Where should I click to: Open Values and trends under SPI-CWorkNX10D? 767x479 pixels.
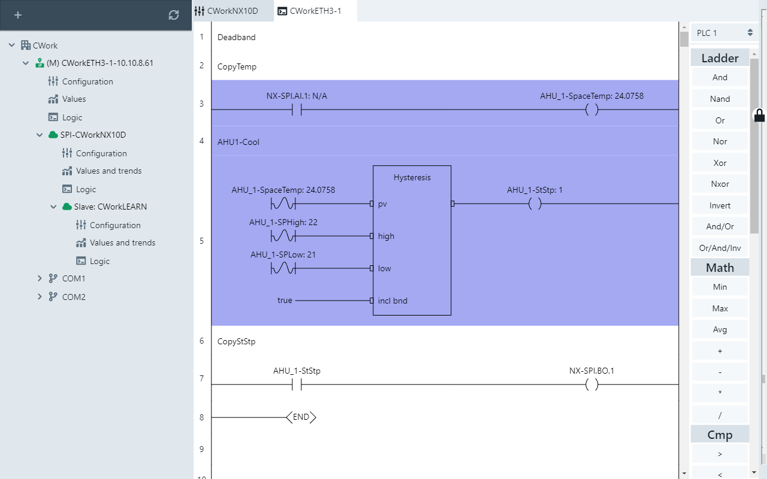point(109,171)
